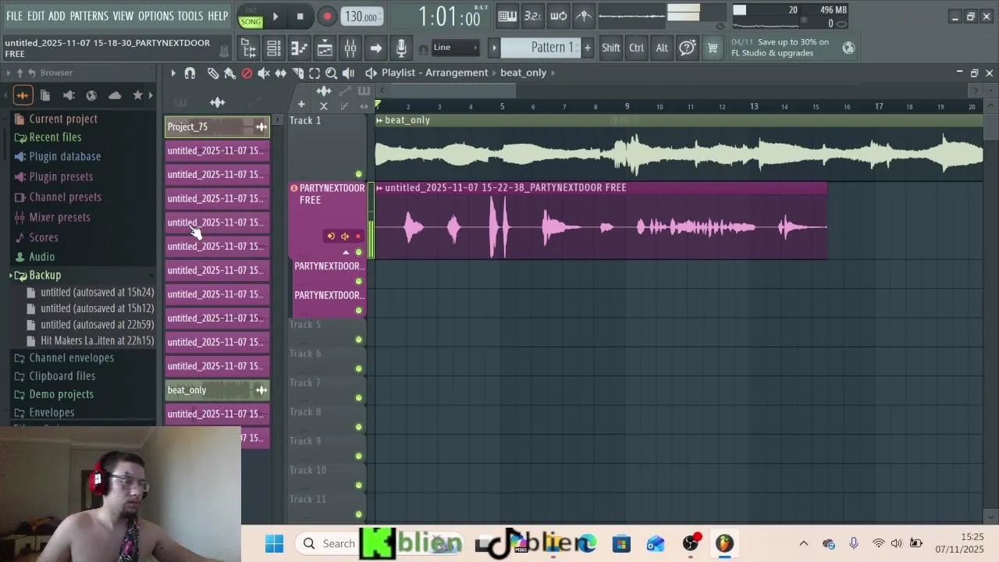999x562 pixels.
Task: Select the playlist Paint brush tool
Action: [x=229, y=73]
